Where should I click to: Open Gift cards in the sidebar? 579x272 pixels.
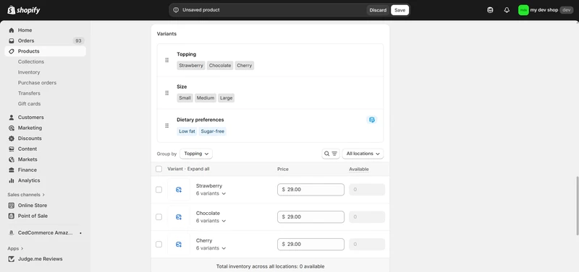[x=29, y=104]
